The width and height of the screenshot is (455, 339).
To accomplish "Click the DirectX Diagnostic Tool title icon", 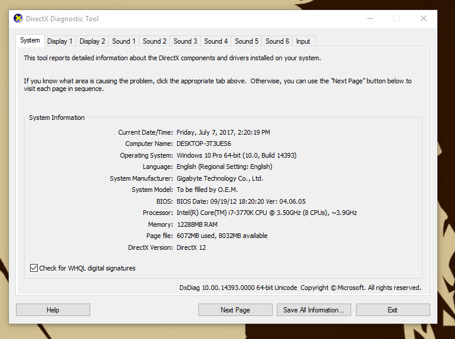I will 18,18.
